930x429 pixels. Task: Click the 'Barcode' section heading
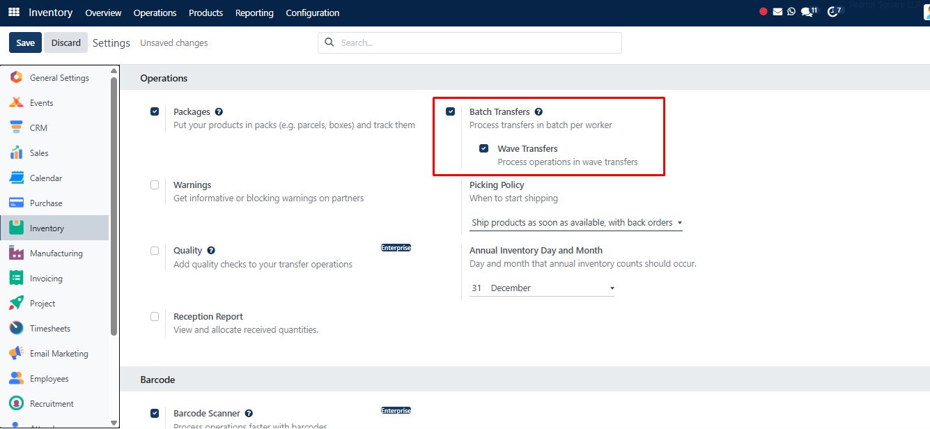point(157,380)
